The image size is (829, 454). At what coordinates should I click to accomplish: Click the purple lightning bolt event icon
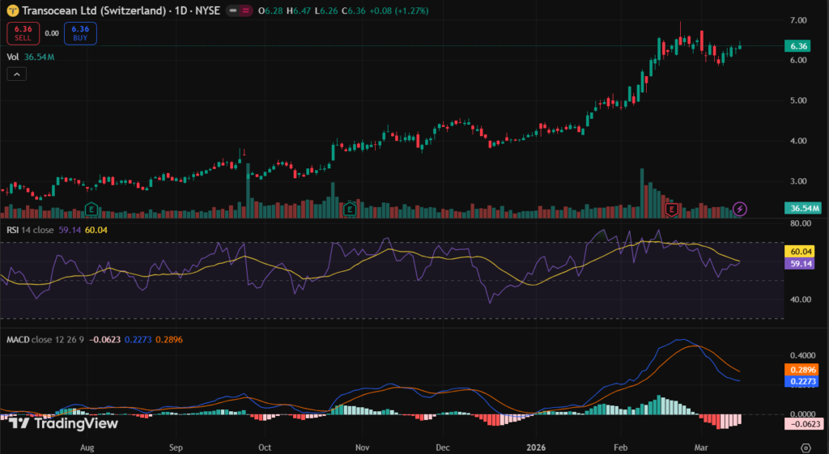coord(740,209)
